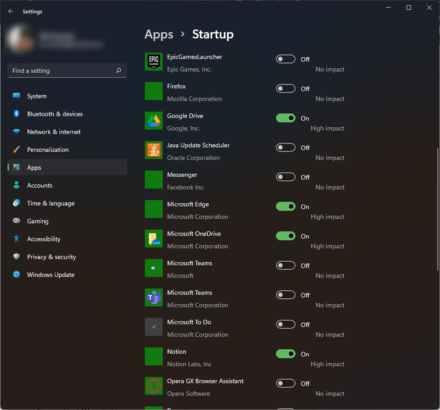Viewport: 440px width, 410px height.
Task: Click 'High impact' label for Google Drive
Action: click(x=327, y=128)
